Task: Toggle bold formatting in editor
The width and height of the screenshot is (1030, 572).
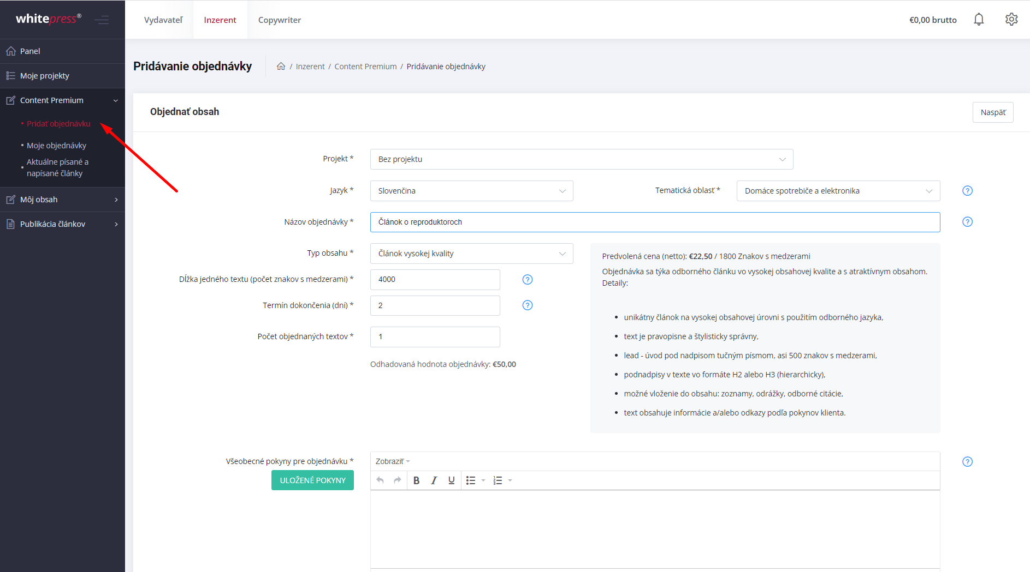Action: point(416,480)
